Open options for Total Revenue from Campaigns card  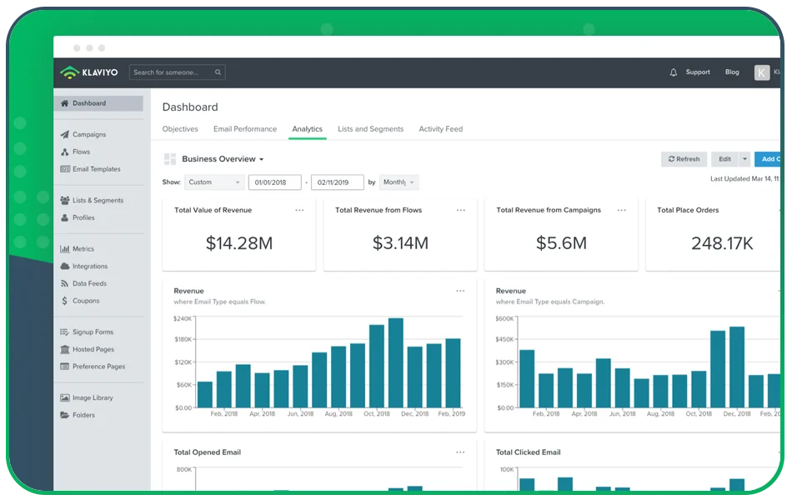coord(621,210)
